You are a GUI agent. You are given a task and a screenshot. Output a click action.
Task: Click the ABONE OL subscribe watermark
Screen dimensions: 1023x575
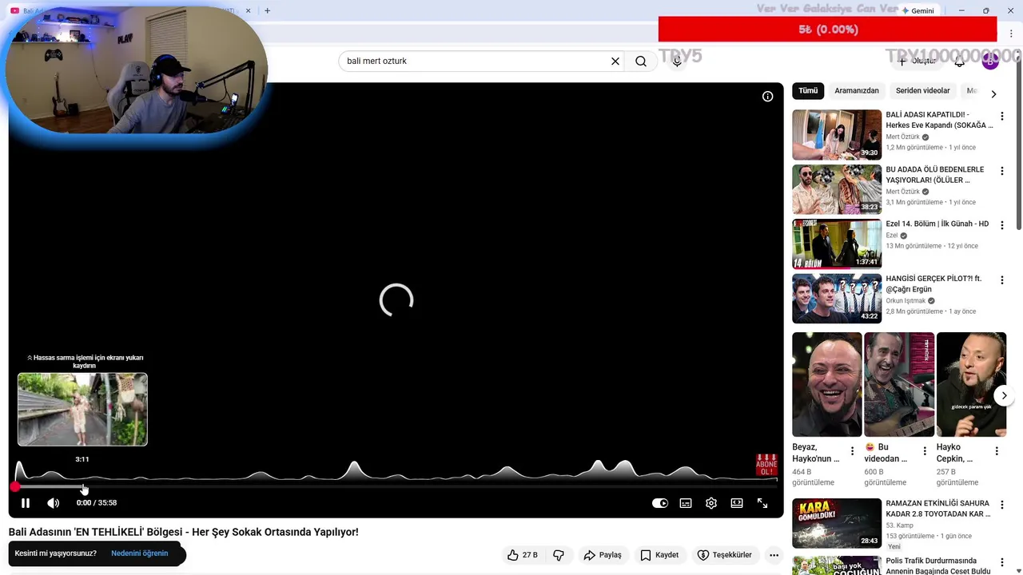coord(766,465)
